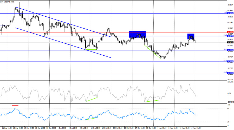Click green divergence line in gray oscillator near 4 Nov
The image size is (234, 130).
click(x=153, y=101)
